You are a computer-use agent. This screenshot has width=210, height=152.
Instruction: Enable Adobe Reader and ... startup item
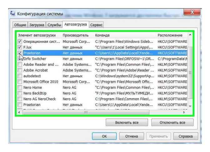tap(20, 64)
